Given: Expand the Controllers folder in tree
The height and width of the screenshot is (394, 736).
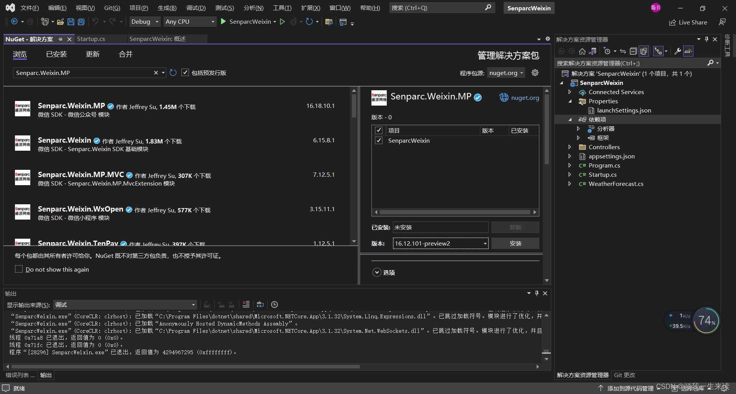Looking at the screenshot, I should (x=570, y=147).
